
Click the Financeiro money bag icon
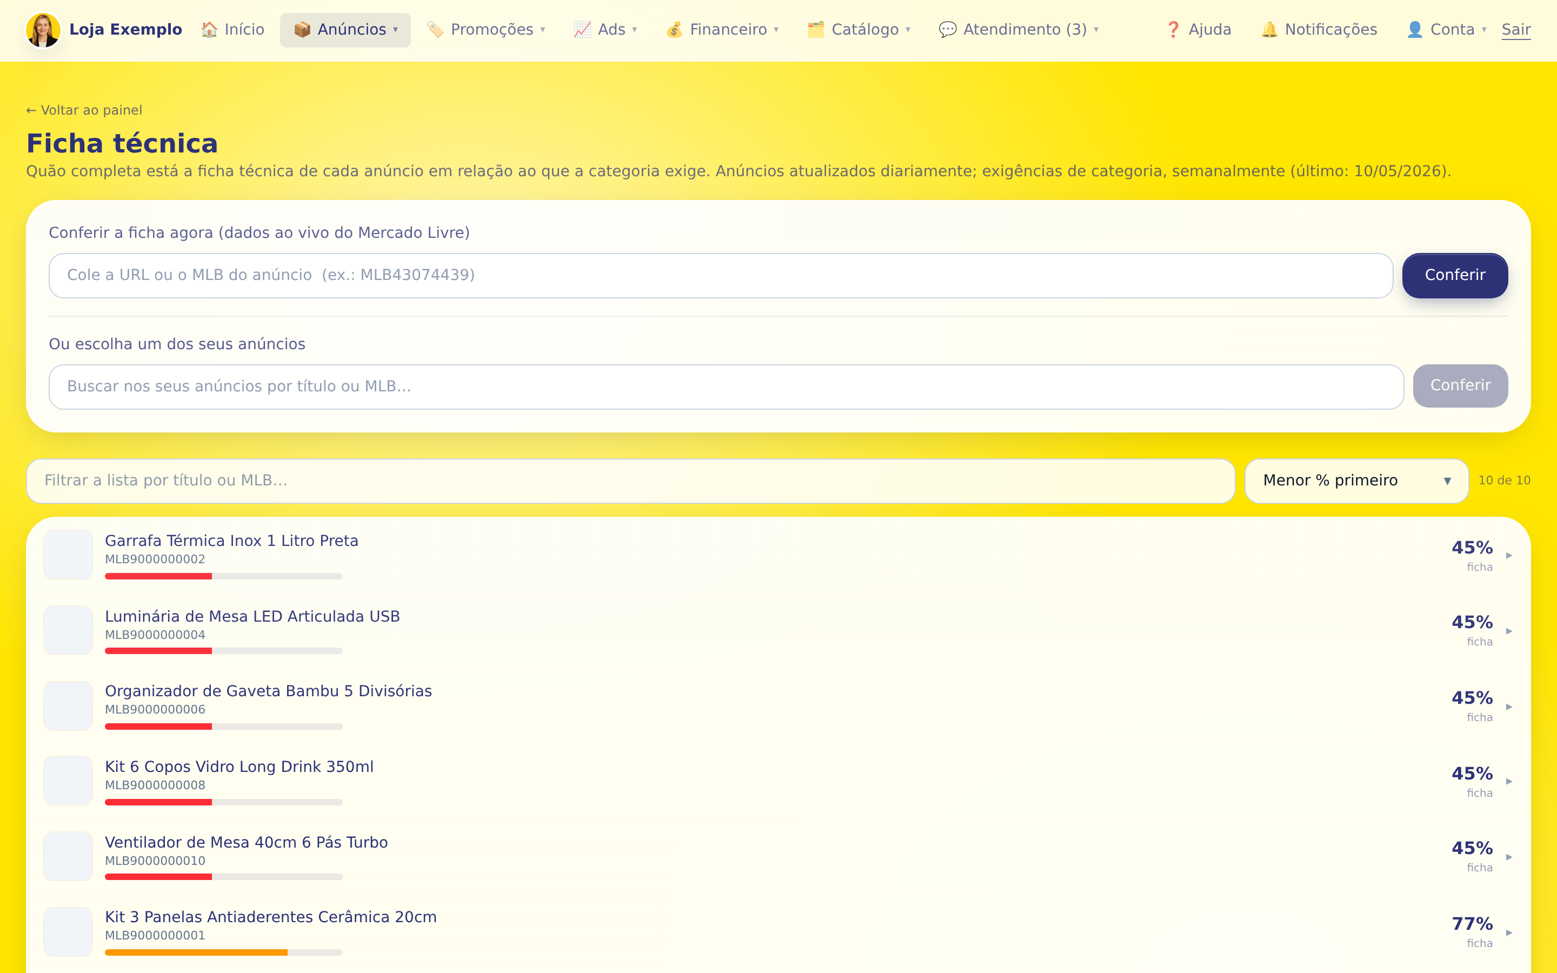[x=674, y=30]
